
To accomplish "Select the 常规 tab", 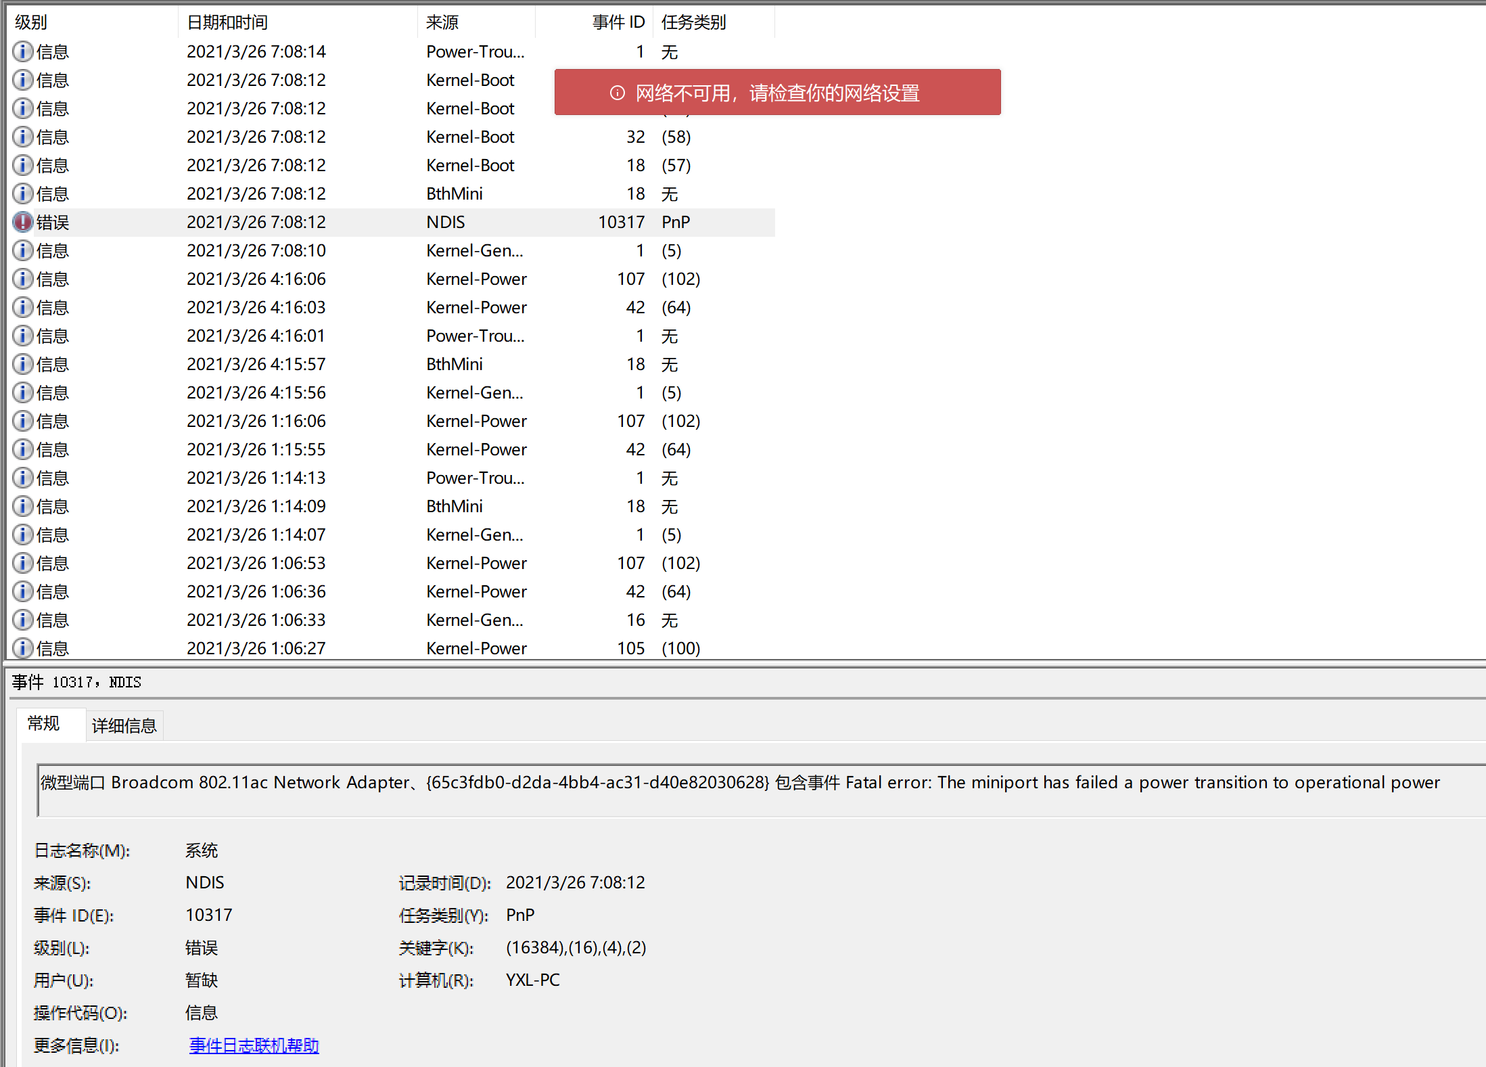I will point(43,724).
